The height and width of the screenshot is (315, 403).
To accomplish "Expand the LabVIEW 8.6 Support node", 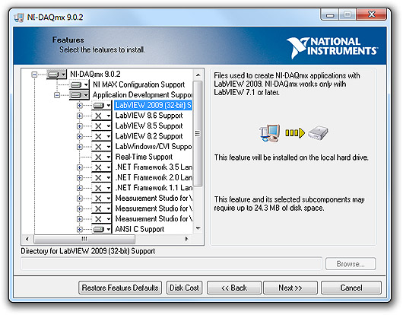I will pos(80,116).
